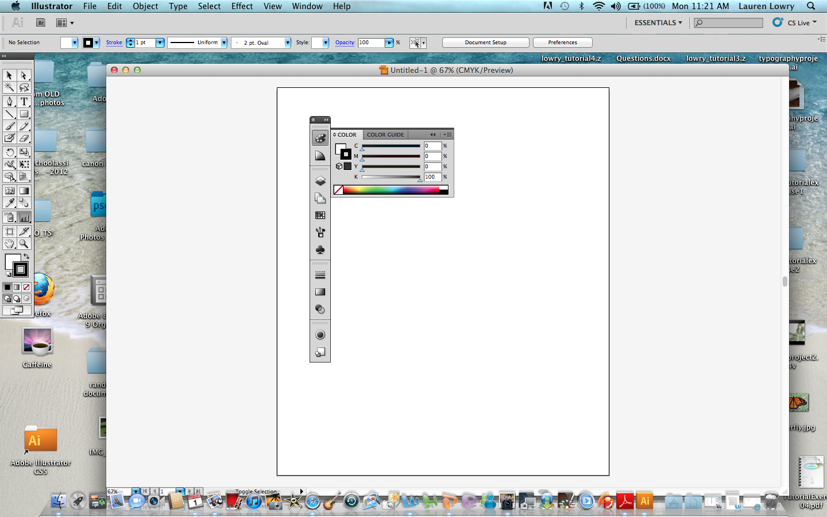Select the Pen tool

click(x=9, y=103)
